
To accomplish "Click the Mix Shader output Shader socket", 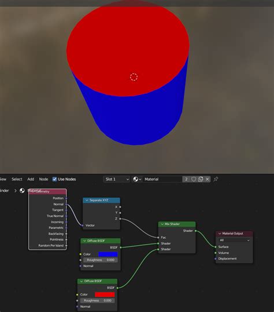I will [195, 231].
